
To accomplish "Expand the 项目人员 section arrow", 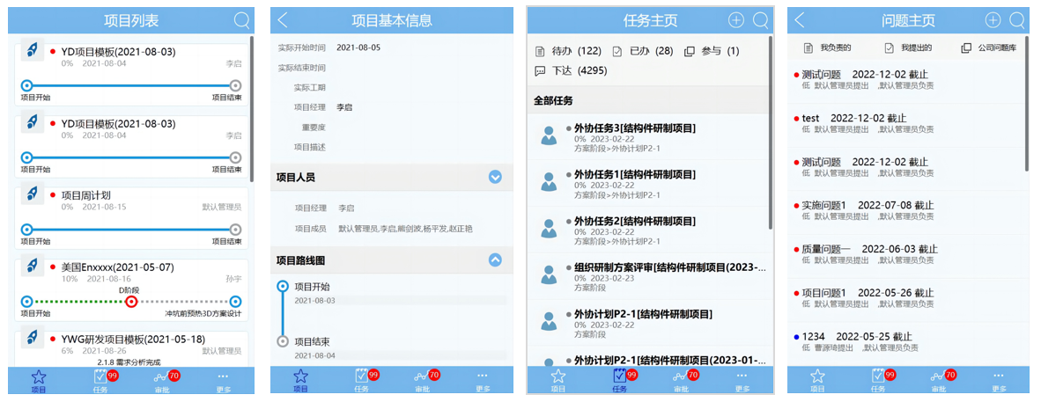I will point(495,177).
